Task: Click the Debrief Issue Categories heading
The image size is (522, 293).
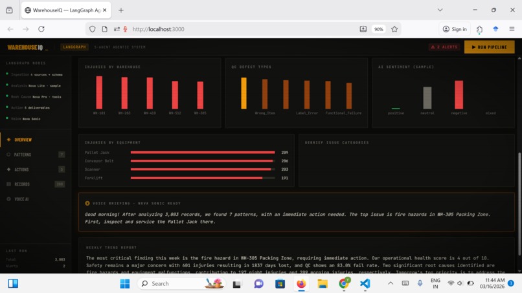Action: [337, 143]
